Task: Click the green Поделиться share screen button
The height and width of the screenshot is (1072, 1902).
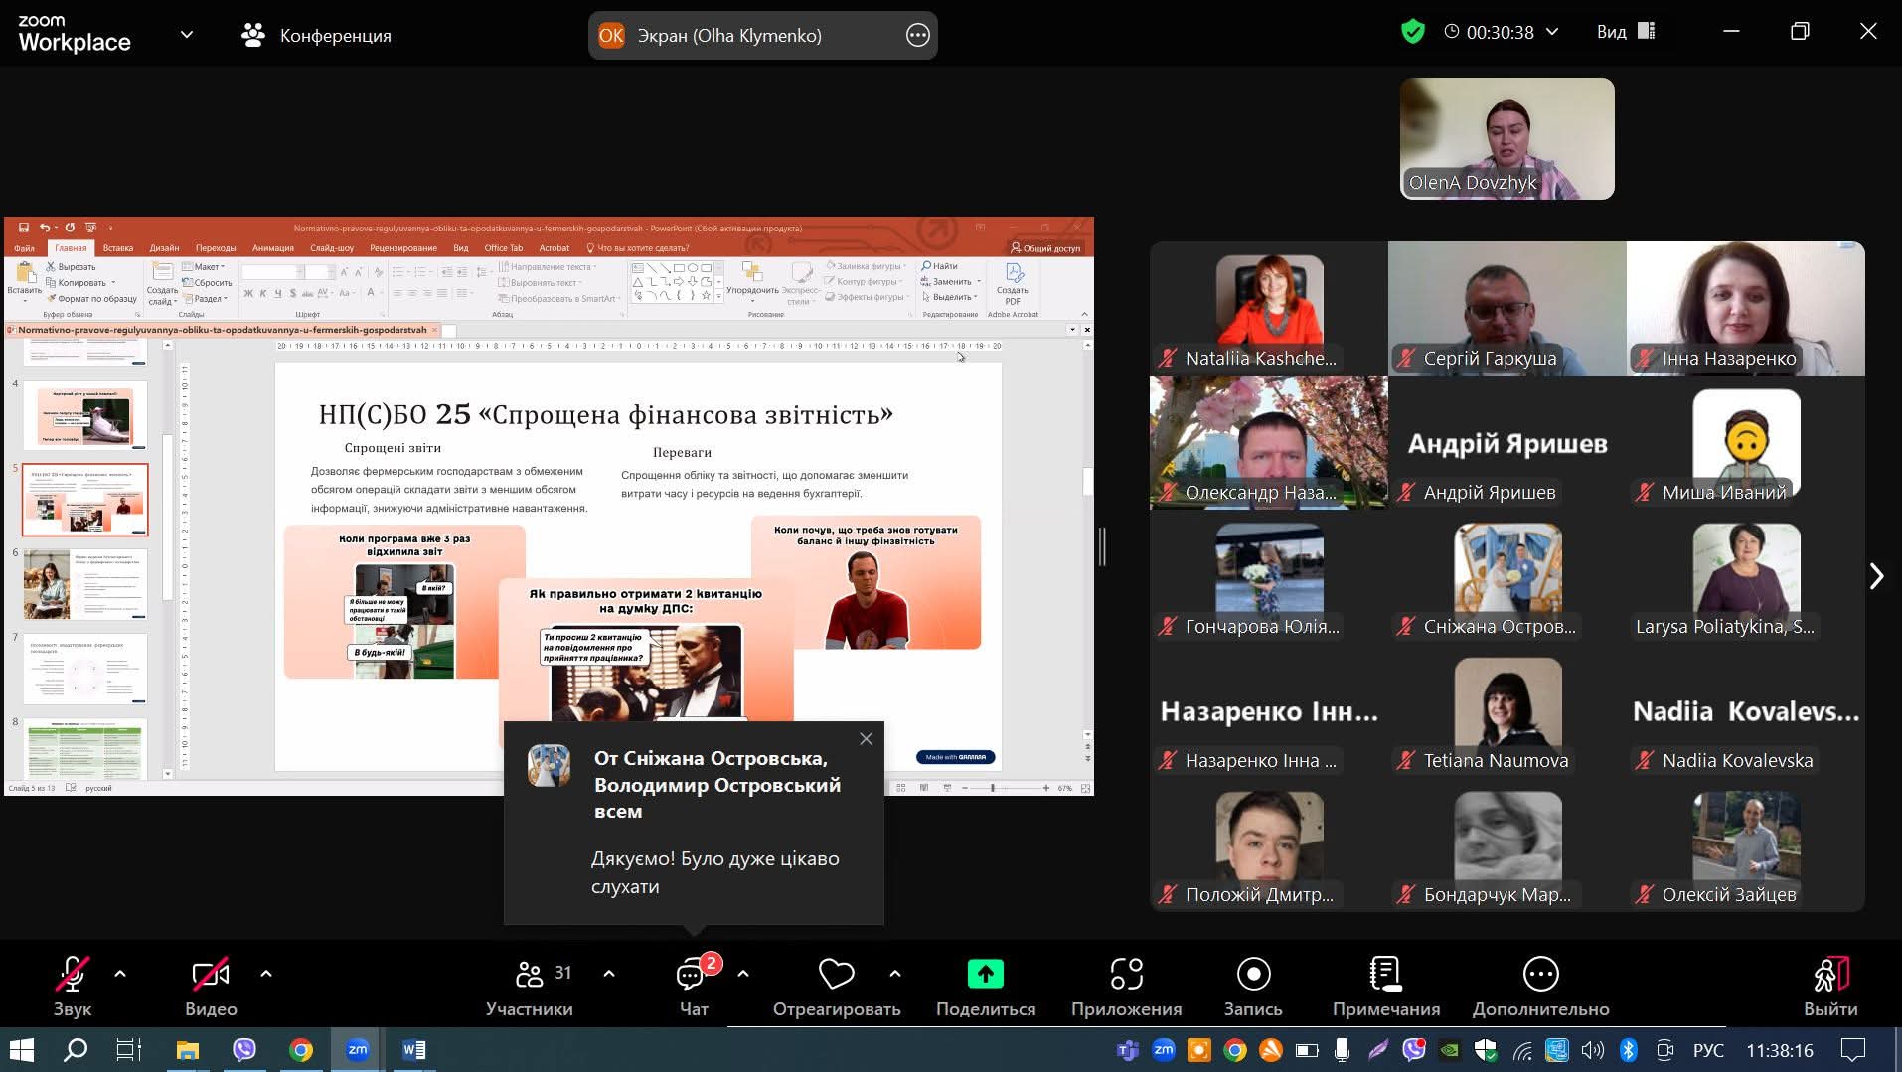Action: [x=985, y=975]
